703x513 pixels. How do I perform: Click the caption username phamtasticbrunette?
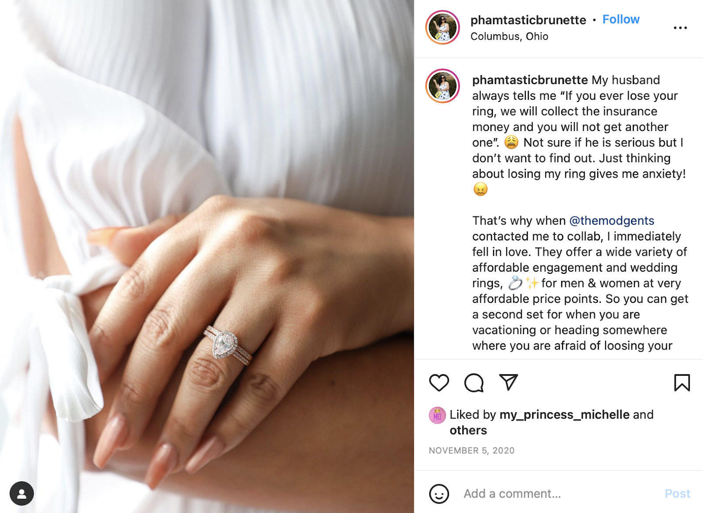[530, 80]
